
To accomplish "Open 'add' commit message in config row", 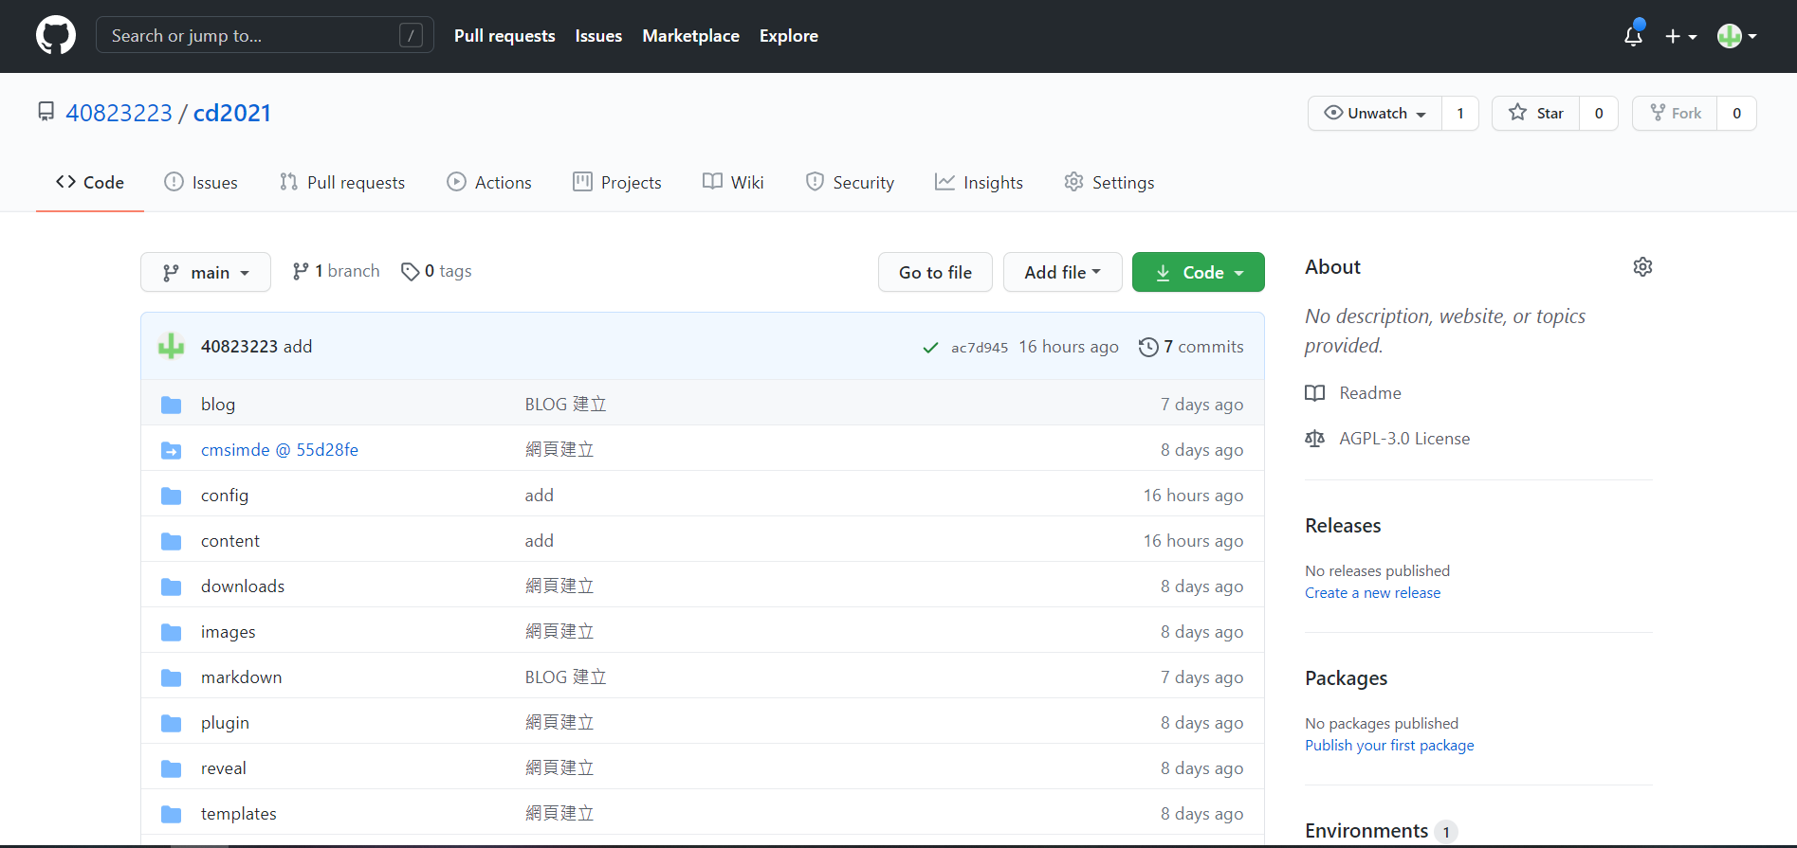I will (x=540, y=496).
